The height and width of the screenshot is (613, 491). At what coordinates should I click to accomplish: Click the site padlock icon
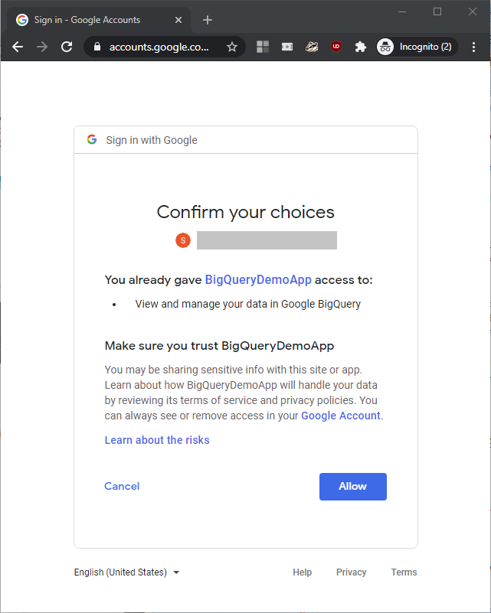(x=97, y=47)
